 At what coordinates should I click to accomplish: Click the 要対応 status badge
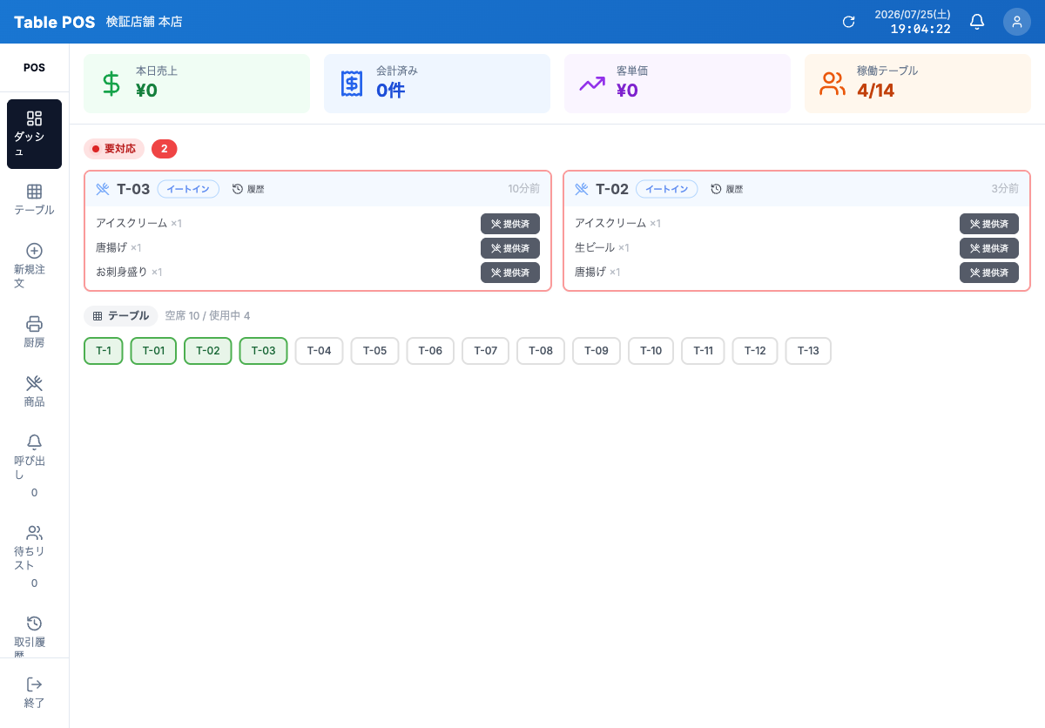(114, 149)
